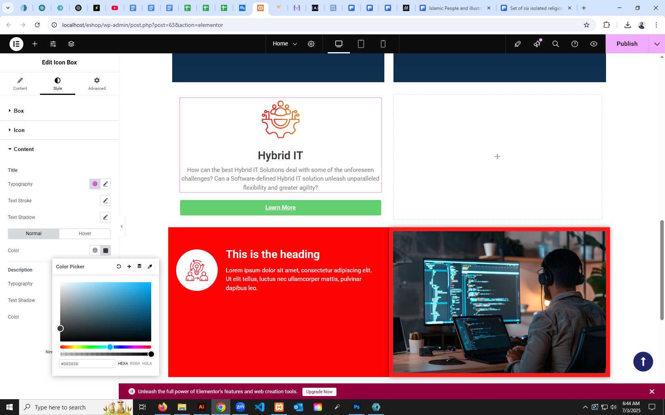The height and width of the screenshot is (415, 665).
Task: Click the Windows search box
Action: [76, 407]
